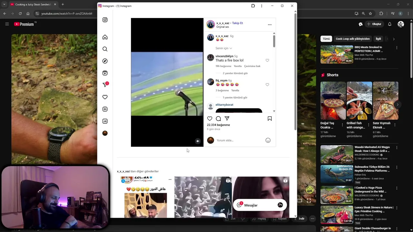Create new Instagram post plus icon
413x232 pixels.
[x=105, y=109]
